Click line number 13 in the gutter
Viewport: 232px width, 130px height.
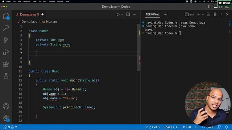coord(20,80)
